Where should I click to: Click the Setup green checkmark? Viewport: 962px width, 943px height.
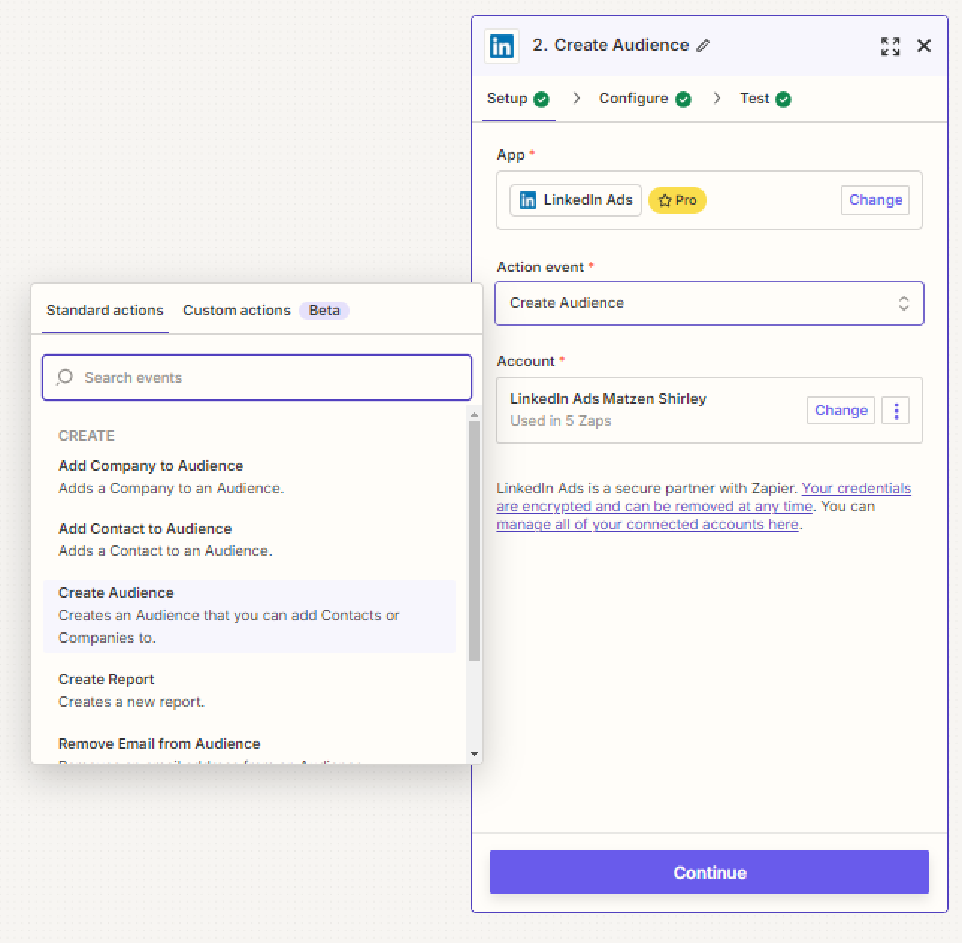tap(541, 99)
